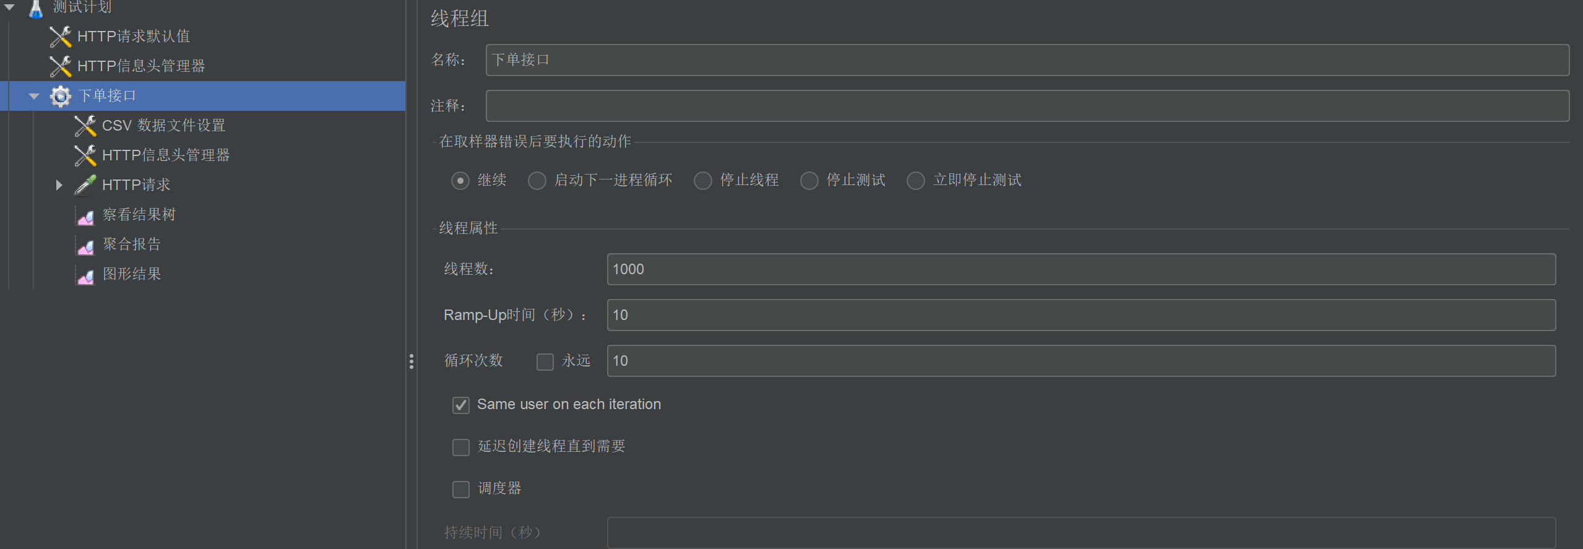The height and width of the screenshot is (549, 1583).
Task: Open the 图形结果 listener
Action: pyautogui.click(x=132, y=274)
